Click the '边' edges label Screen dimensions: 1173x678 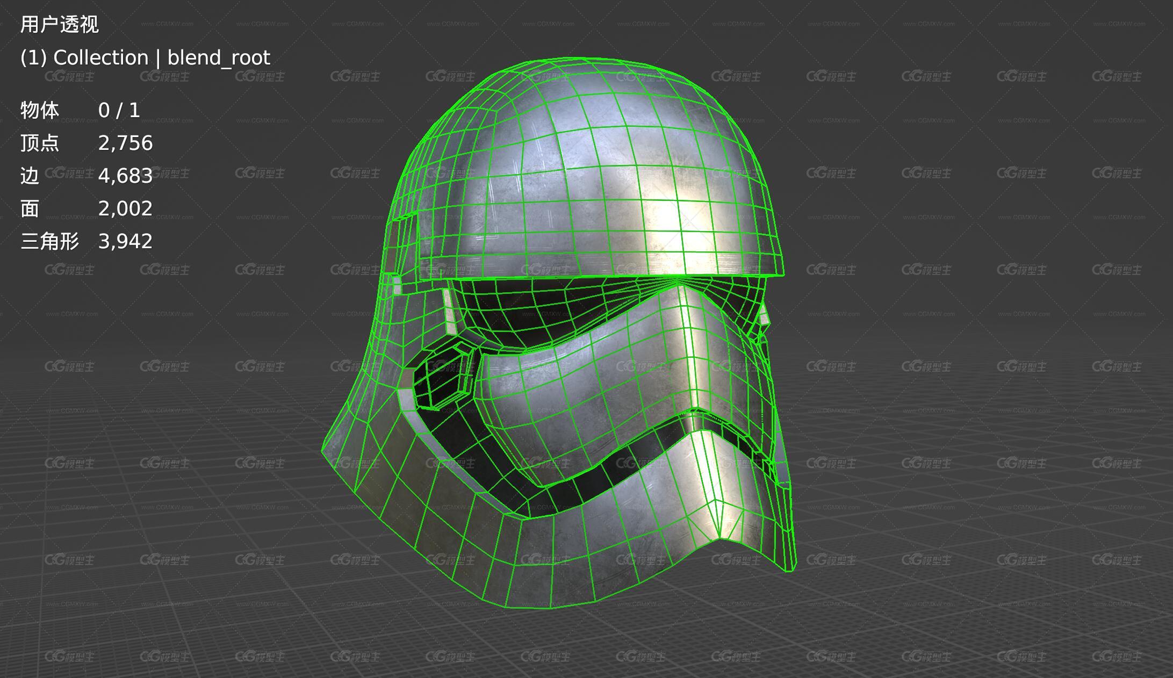[30, 176]
